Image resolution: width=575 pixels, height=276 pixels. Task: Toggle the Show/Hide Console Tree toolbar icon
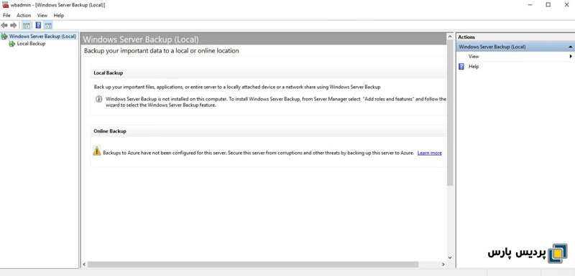click(27, 25)
